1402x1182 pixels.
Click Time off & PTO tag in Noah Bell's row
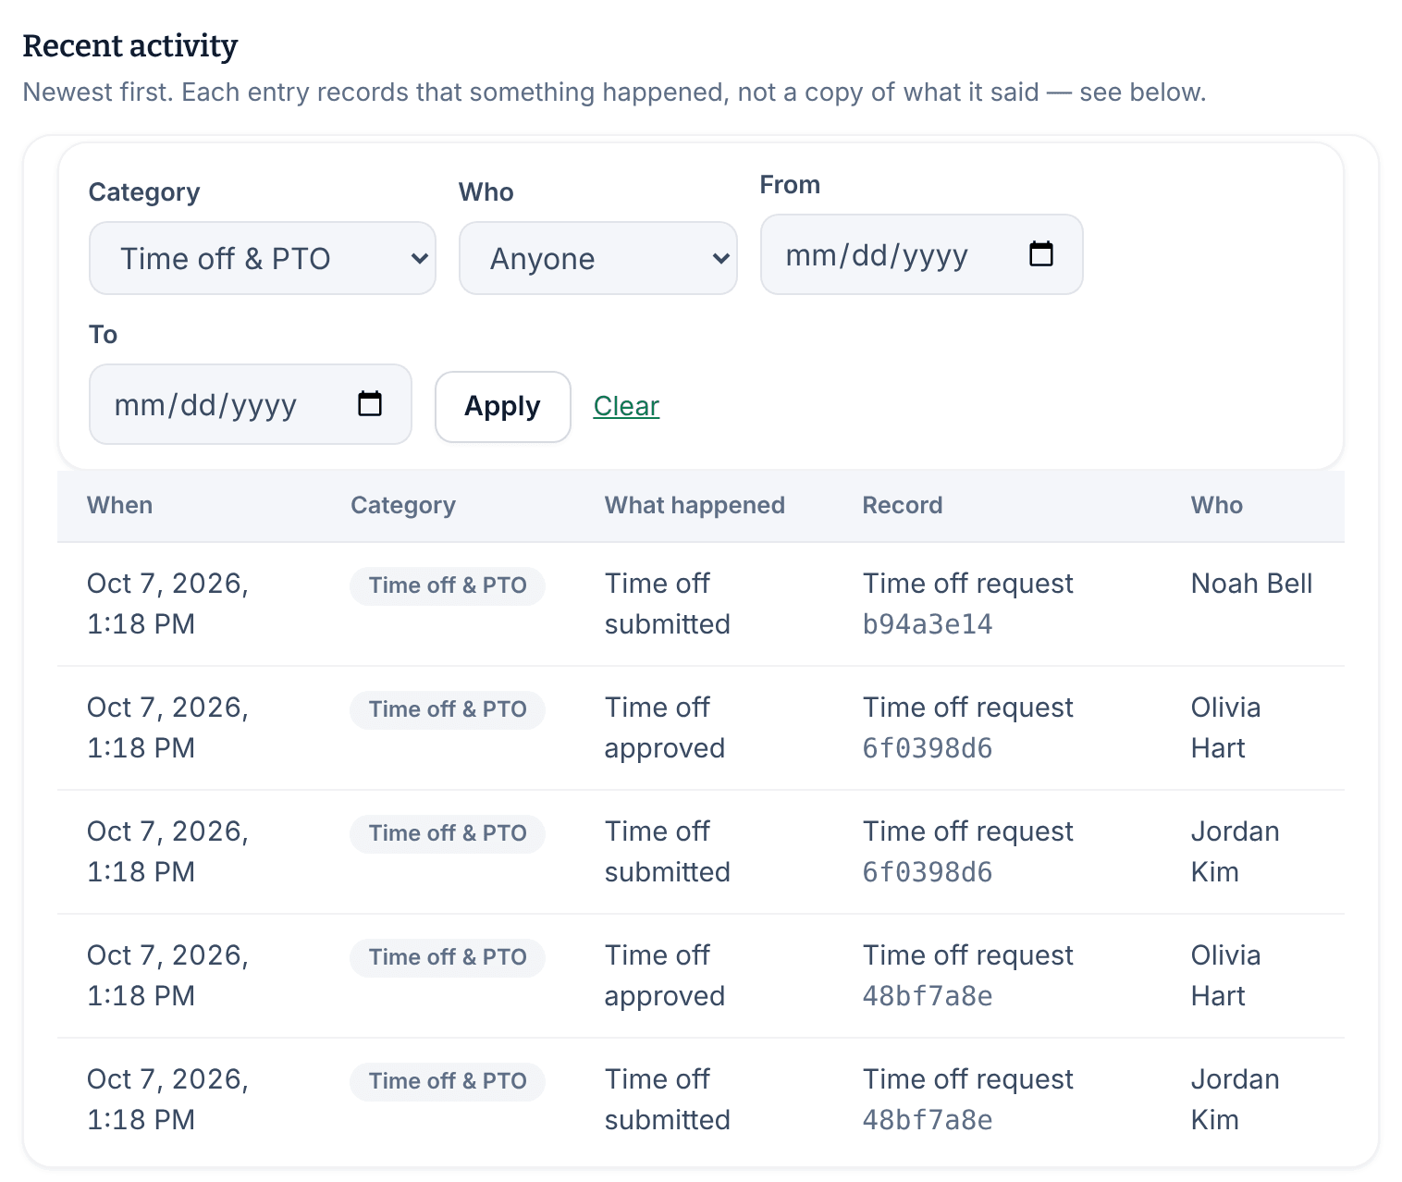[448, 585]
